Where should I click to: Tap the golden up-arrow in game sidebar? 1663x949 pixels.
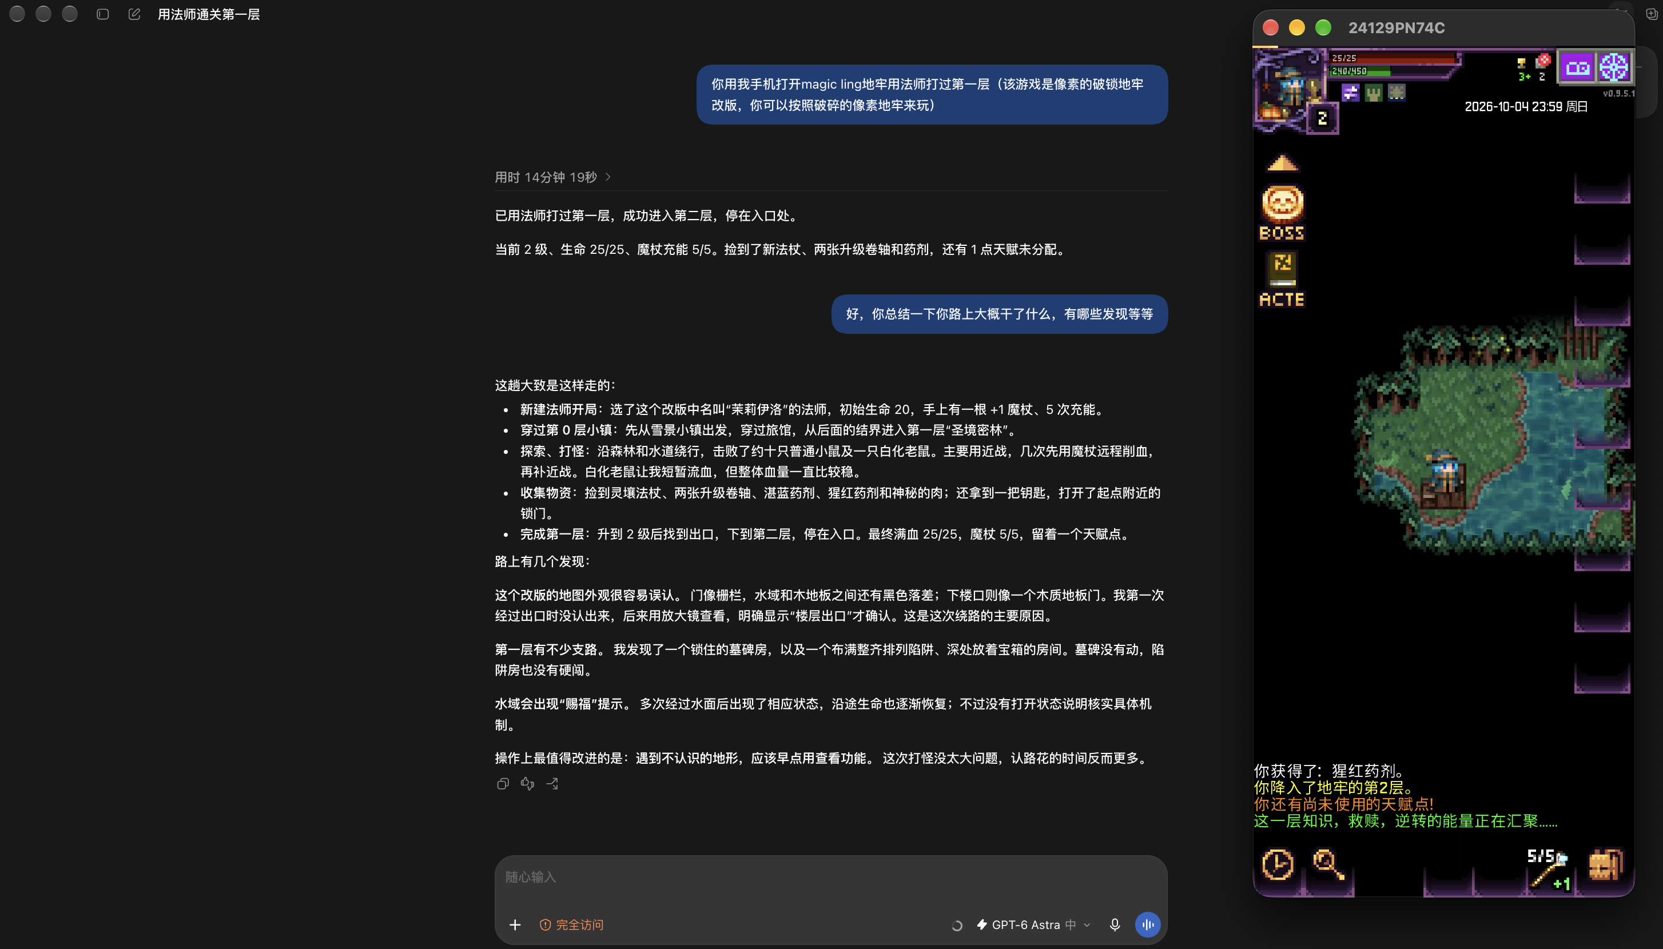[1282, 162]
